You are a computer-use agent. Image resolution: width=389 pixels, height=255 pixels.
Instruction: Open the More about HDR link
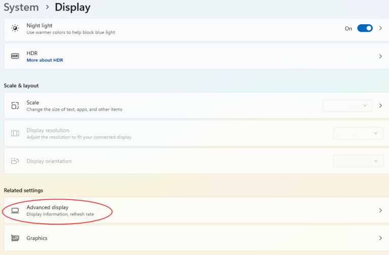45,60
